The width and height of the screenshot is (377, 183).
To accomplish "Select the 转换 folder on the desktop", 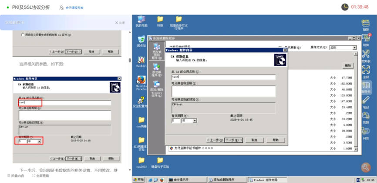I will coord(160,21).
